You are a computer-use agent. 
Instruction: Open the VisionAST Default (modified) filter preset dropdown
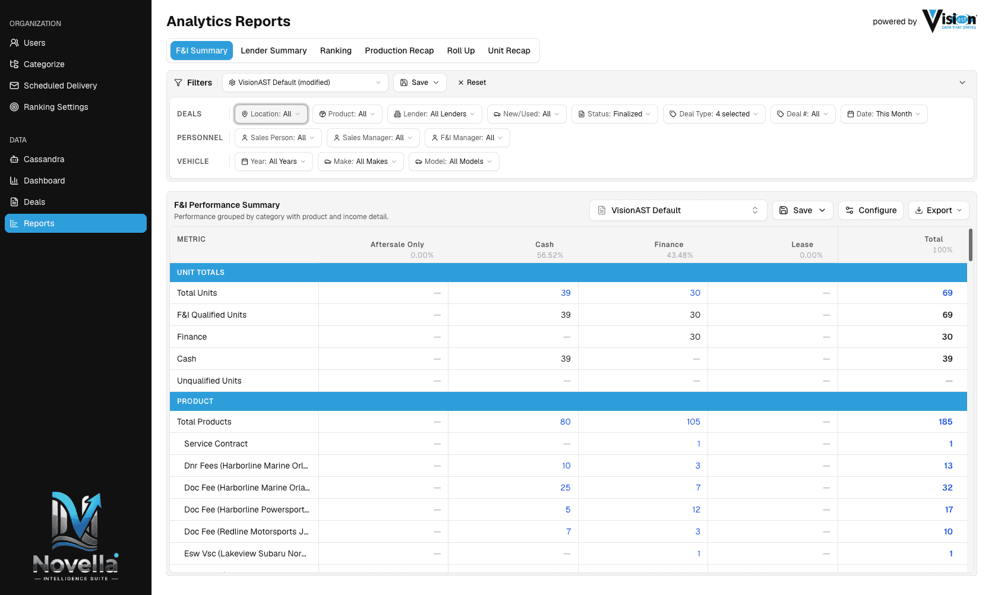coord(305,83)
